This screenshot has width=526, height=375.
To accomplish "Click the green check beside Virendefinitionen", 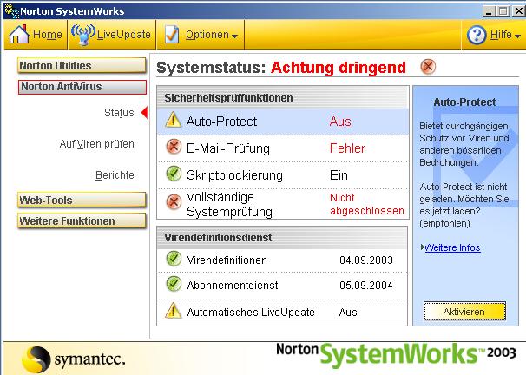I will pyautogui.click(x=174, y=259).
